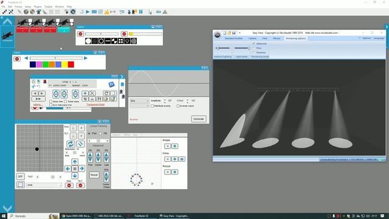The height and width of the screenshot is (219, 389).
Task: Click the left arrow in pan/tilt pad
Action: tap(68, 169)
